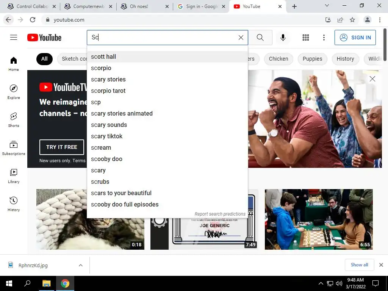Select the History filter chip

point(345,59)
